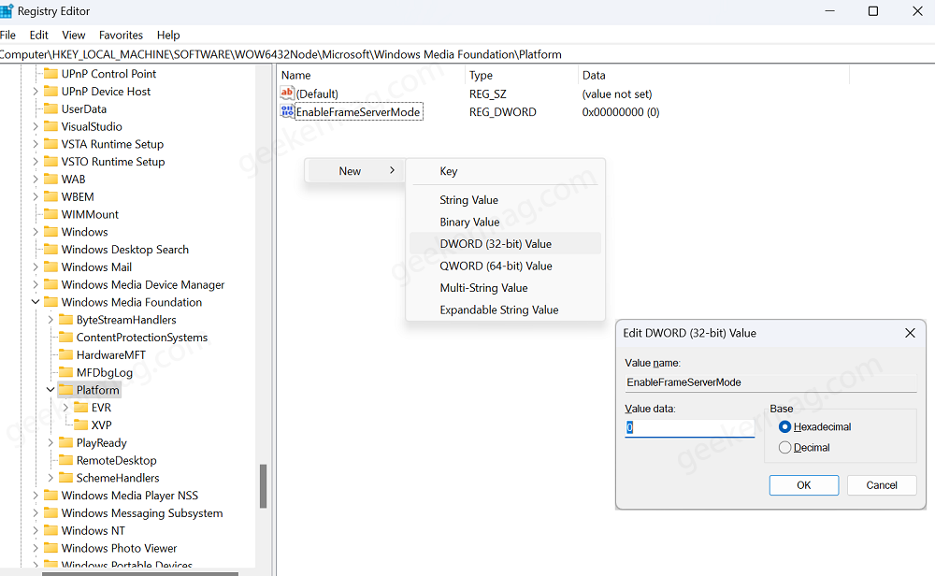Click the Windows Photo Viewer folder icon
This screenshot has height=576, width=935.
[x=51, y=548]
